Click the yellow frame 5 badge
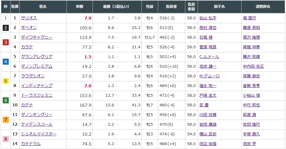Viewport: 286px width, 149px height. (x=5, y=81)
